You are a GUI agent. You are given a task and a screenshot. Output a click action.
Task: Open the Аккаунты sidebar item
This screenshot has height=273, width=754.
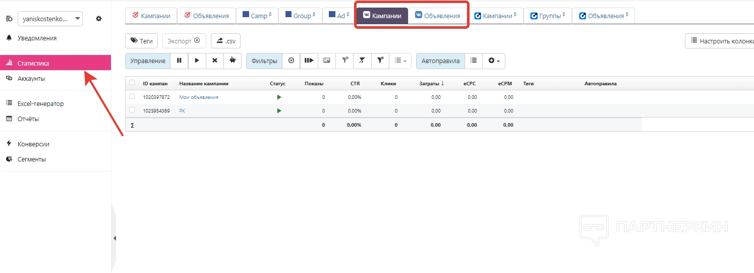31,79
